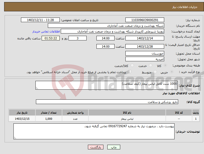
Task: Toggle the اسناد خزانه اسلامی payment checkbox
Action: [130, 72]
